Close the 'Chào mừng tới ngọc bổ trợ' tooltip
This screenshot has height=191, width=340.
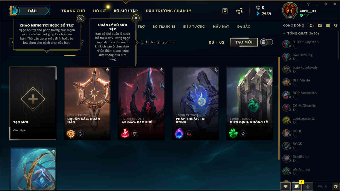(x=80, y=19)
